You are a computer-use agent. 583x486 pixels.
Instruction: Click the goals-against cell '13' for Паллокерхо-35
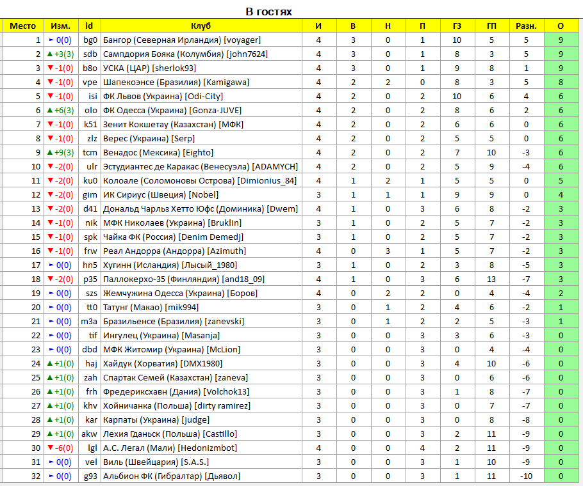point(491,279)
